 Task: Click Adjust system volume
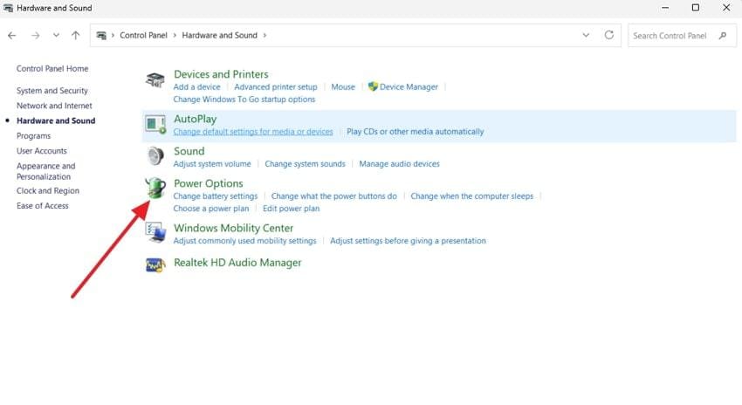212,164
